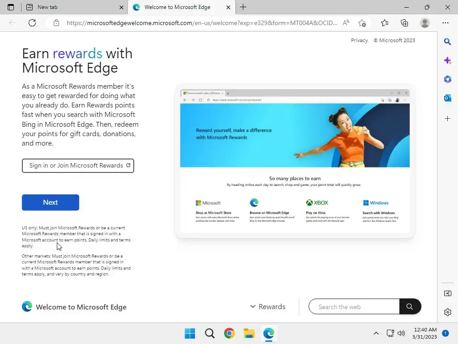
Task: Hide the sidebar panel
Action: coord(447,293)
